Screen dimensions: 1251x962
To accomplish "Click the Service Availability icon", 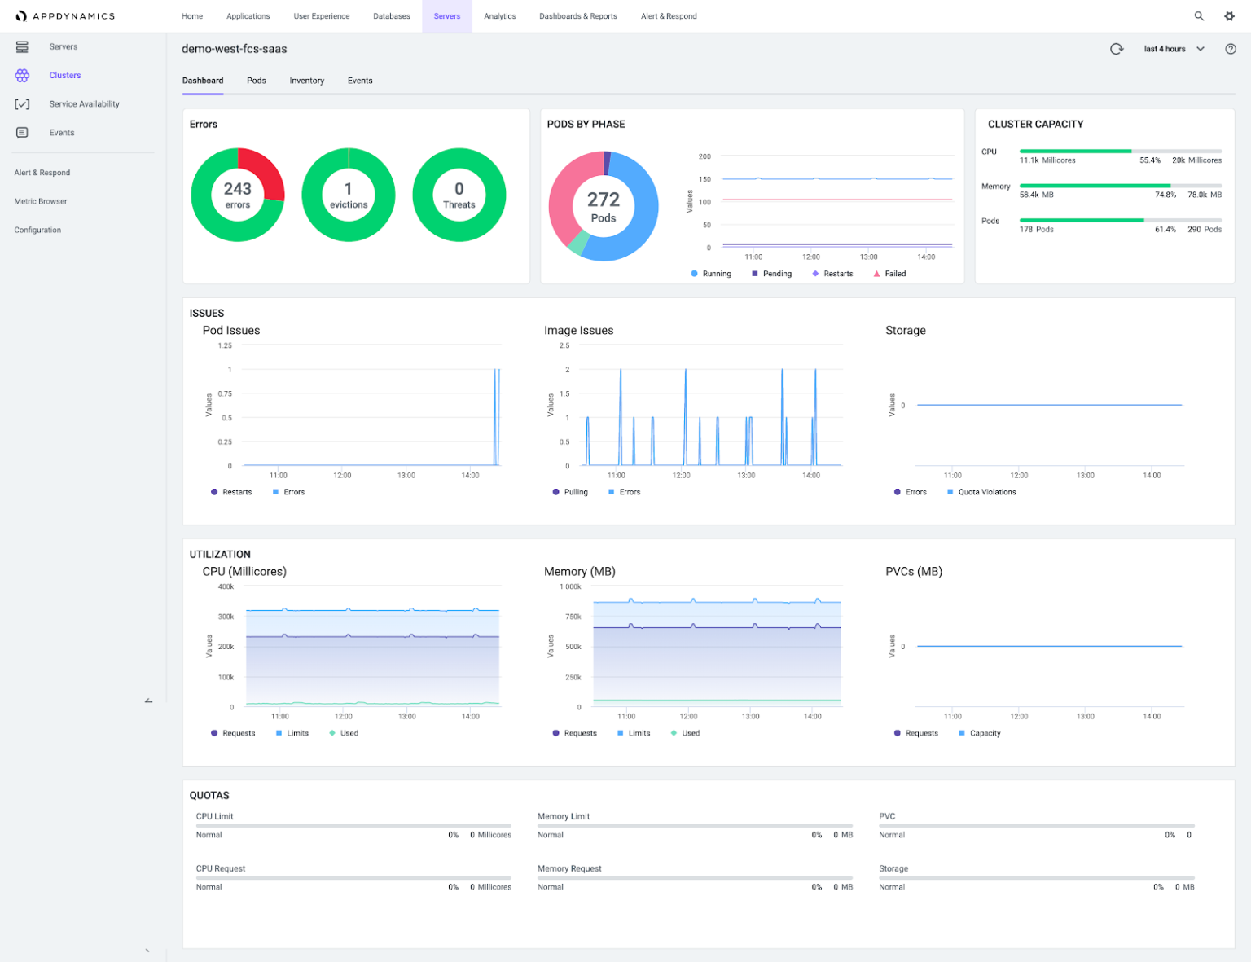I will (x=22, y=103).
